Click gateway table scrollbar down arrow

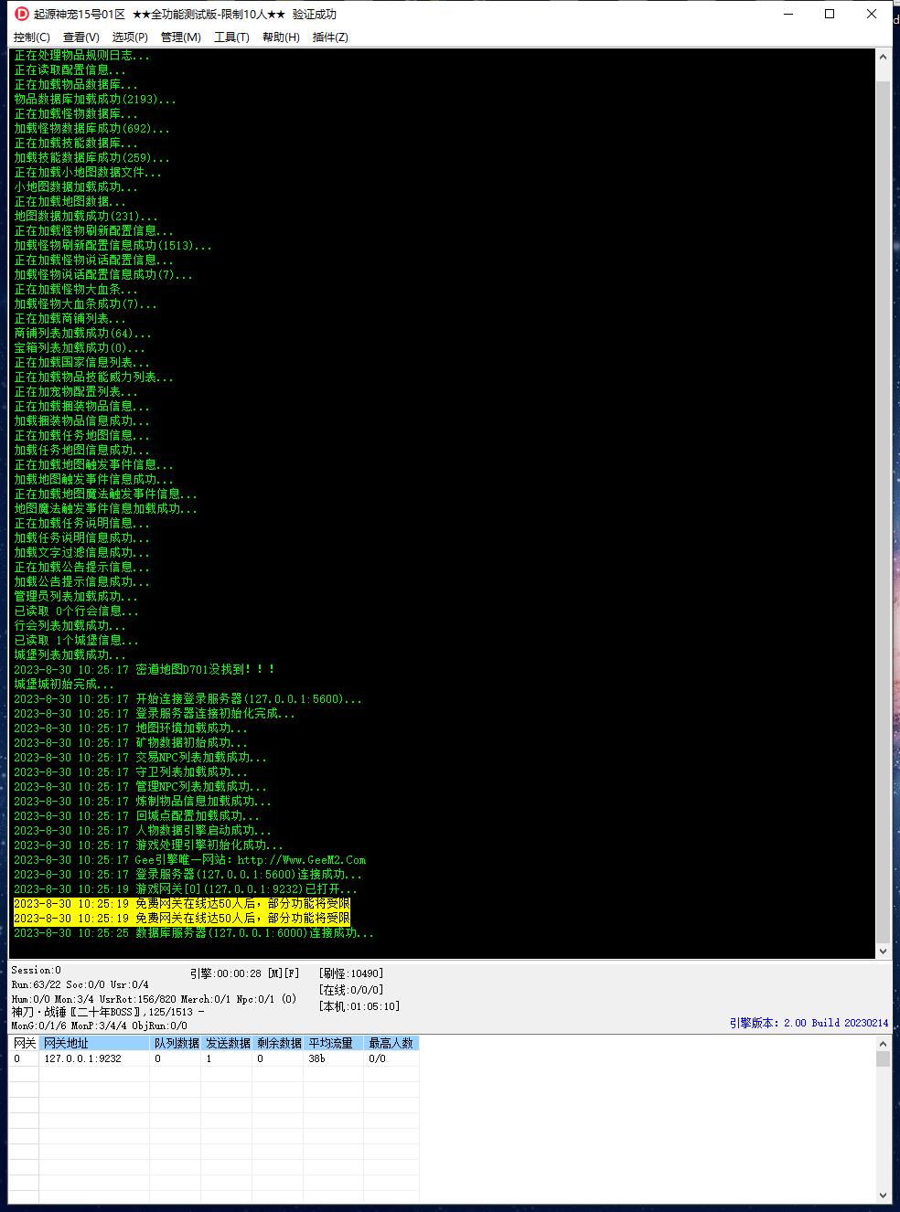click(883, 1195)
